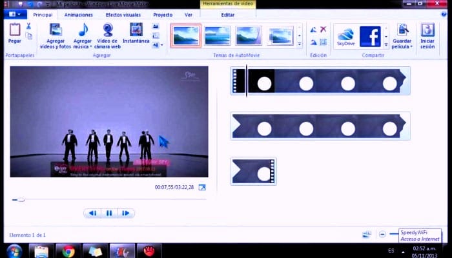Select the third AutoMovie theme thumbnail

point(249,35)
